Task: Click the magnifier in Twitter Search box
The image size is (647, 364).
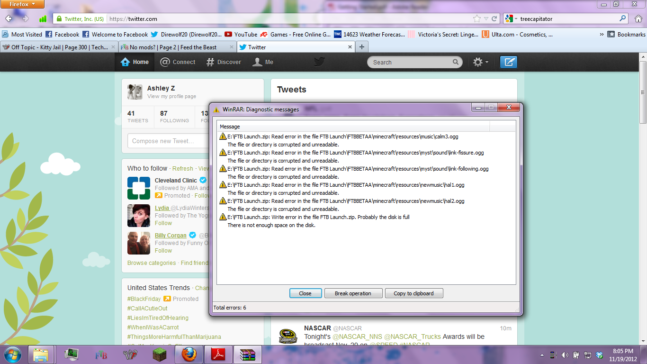Action: (x=455, y=62)
